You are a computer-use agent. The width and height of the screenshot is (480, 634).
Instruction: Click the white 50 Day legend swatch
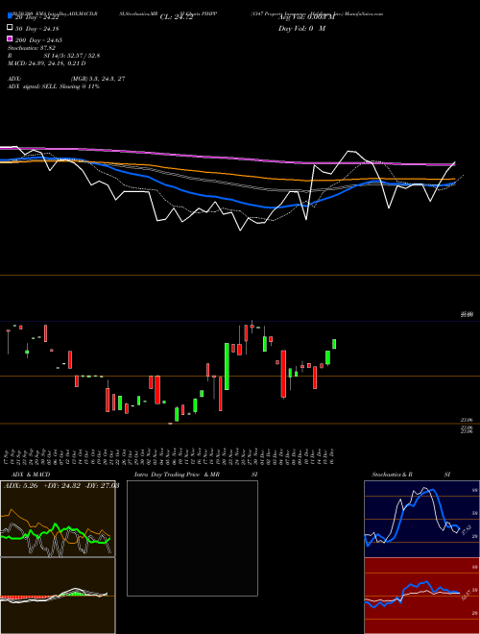11,28
